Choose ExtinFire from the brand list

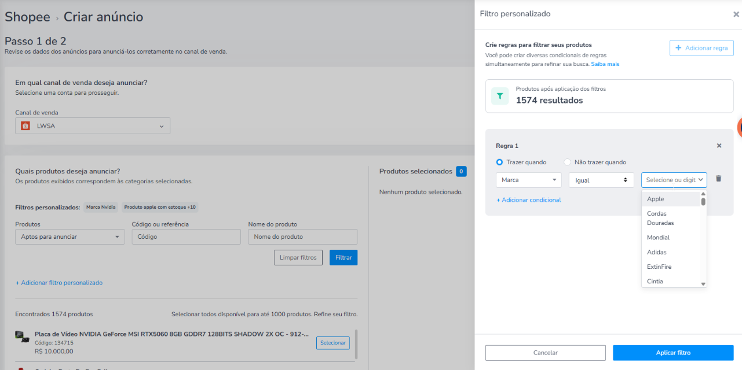671,267
